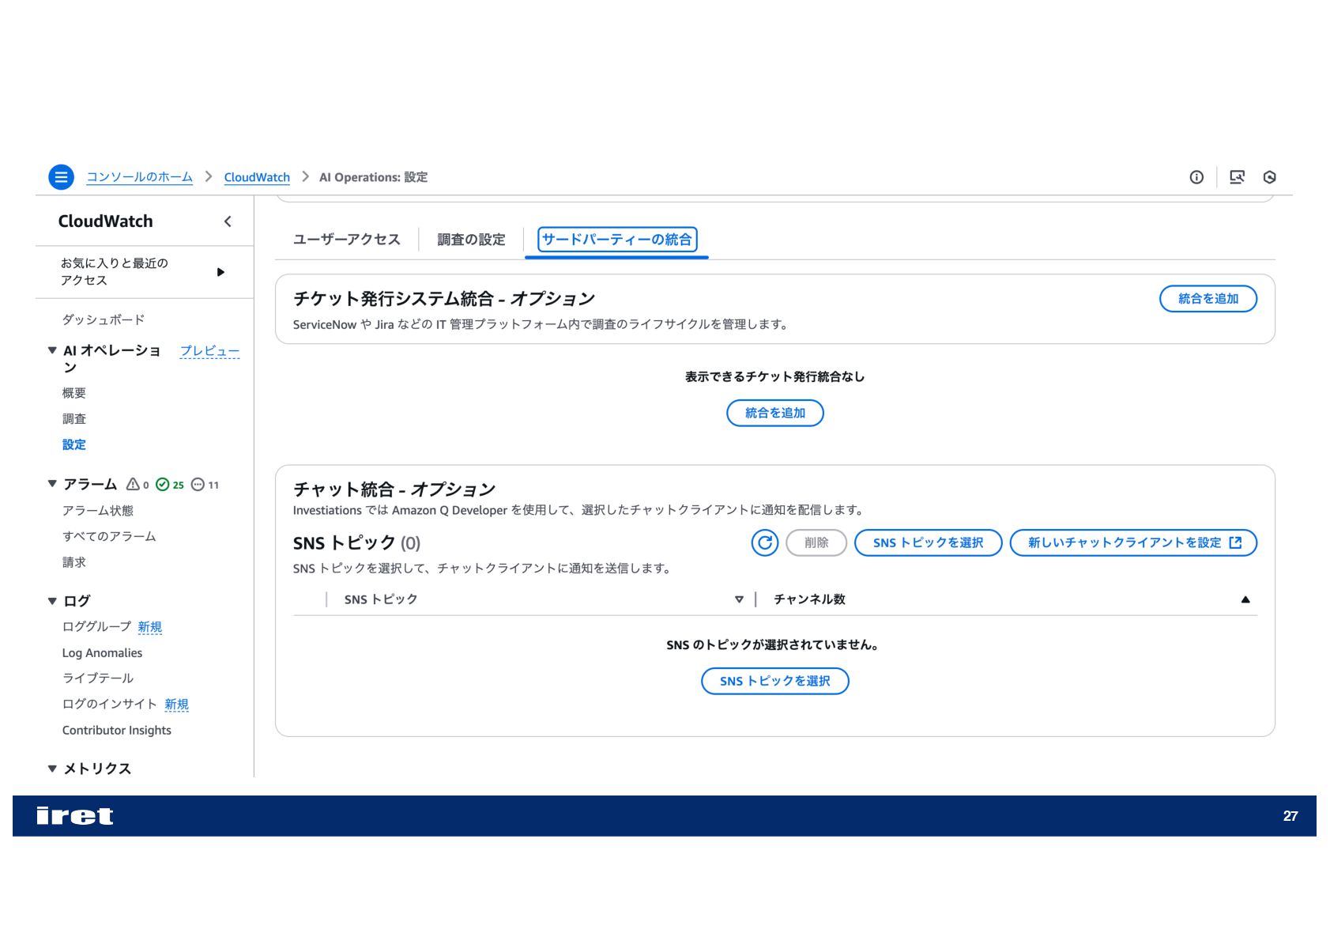Click the SNS のトピックが選択されていません。 message
This screenshot has height=941, width=1330.
pos(773,645)
